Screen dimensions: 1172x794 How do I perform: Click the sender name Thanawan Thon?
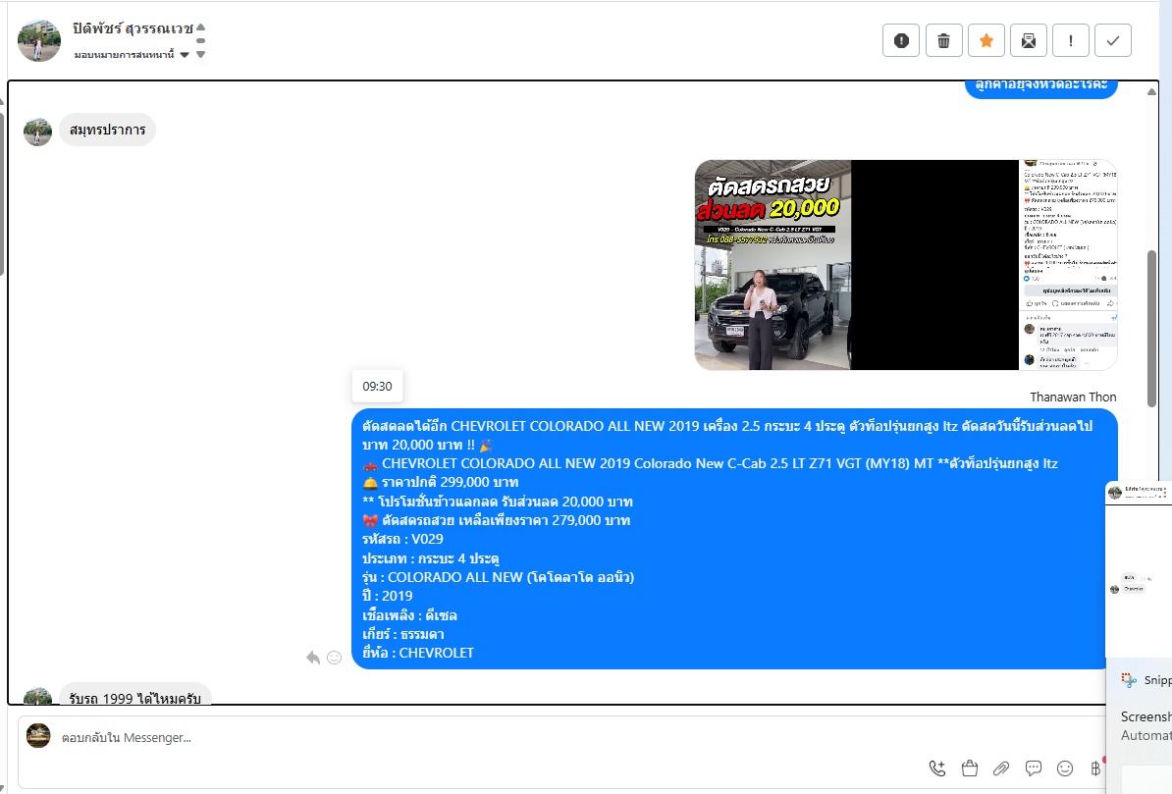coord(1073,397)
